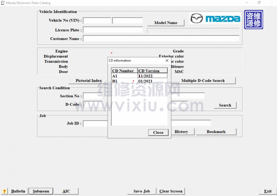The height and width of the screenshot is (196, 277).
Task: Click the License Plate field
Action: point(113,30)
